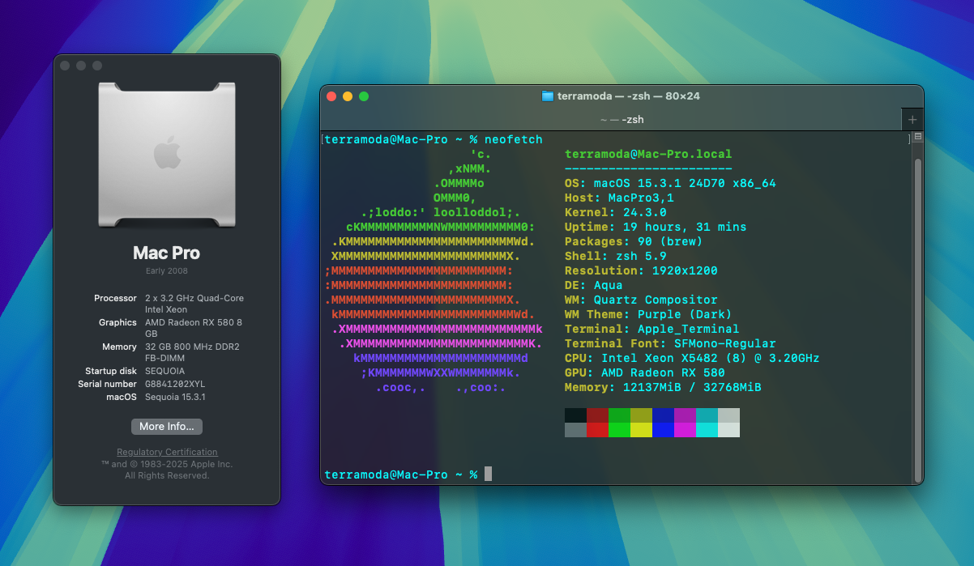The height and width of the screenshot is (566, 974).
Task: Close the Terminal window with red button
Action: pyautogui.click(x=331, y=96)
